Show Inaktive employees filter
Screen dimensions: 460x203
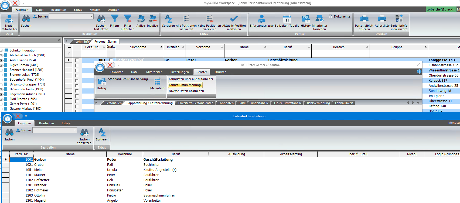[x=152, y=21]
